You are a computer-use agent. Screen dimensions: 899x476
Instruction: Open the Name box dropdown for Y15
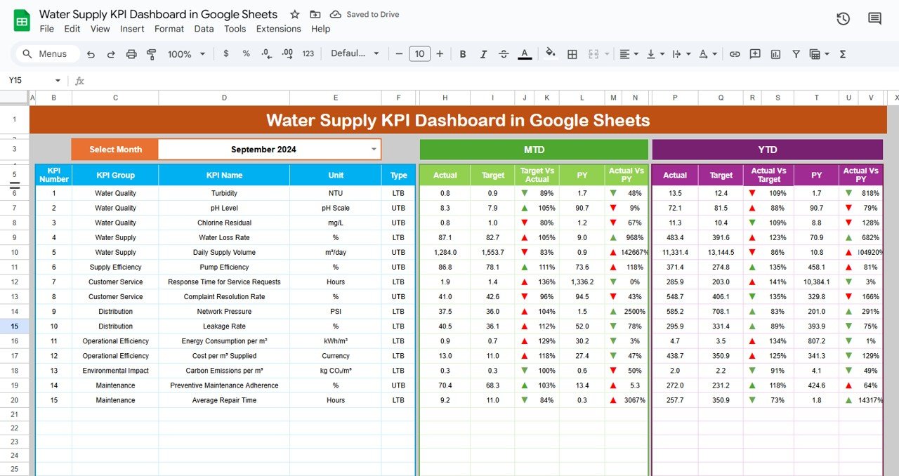tap(58, 81)
